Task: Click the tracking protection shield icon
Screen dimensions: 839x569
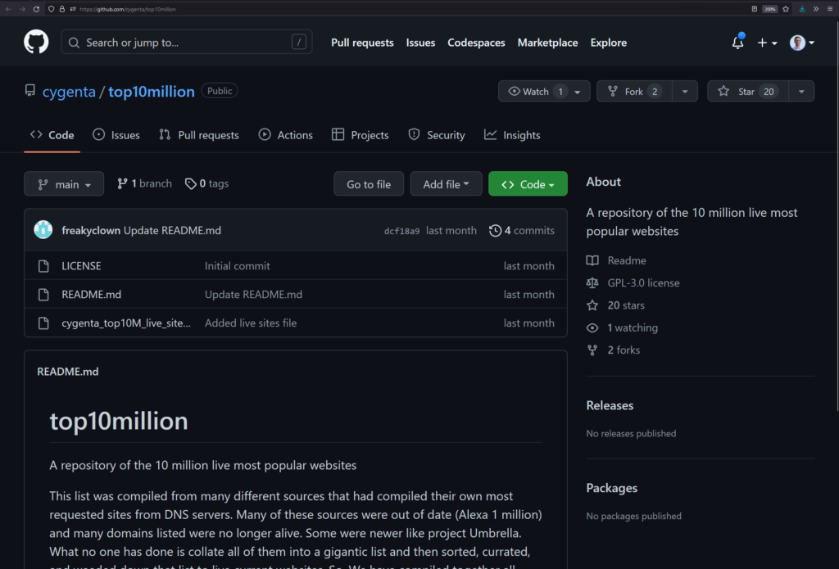Action: (x=51, y=9)
